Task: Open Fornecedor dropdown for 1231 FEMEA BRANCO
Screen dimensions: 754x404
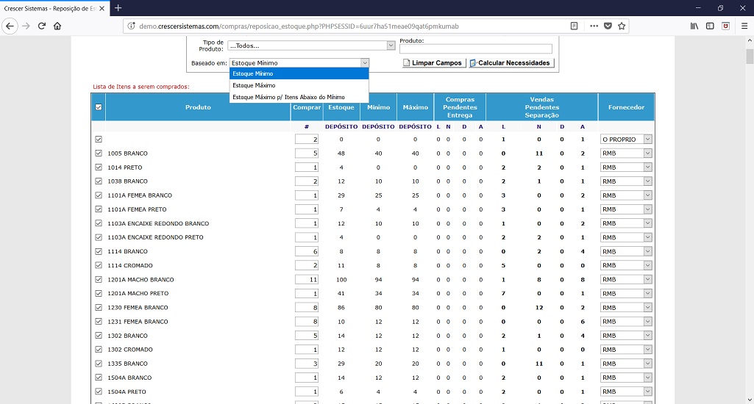Action: pos(626,322)
